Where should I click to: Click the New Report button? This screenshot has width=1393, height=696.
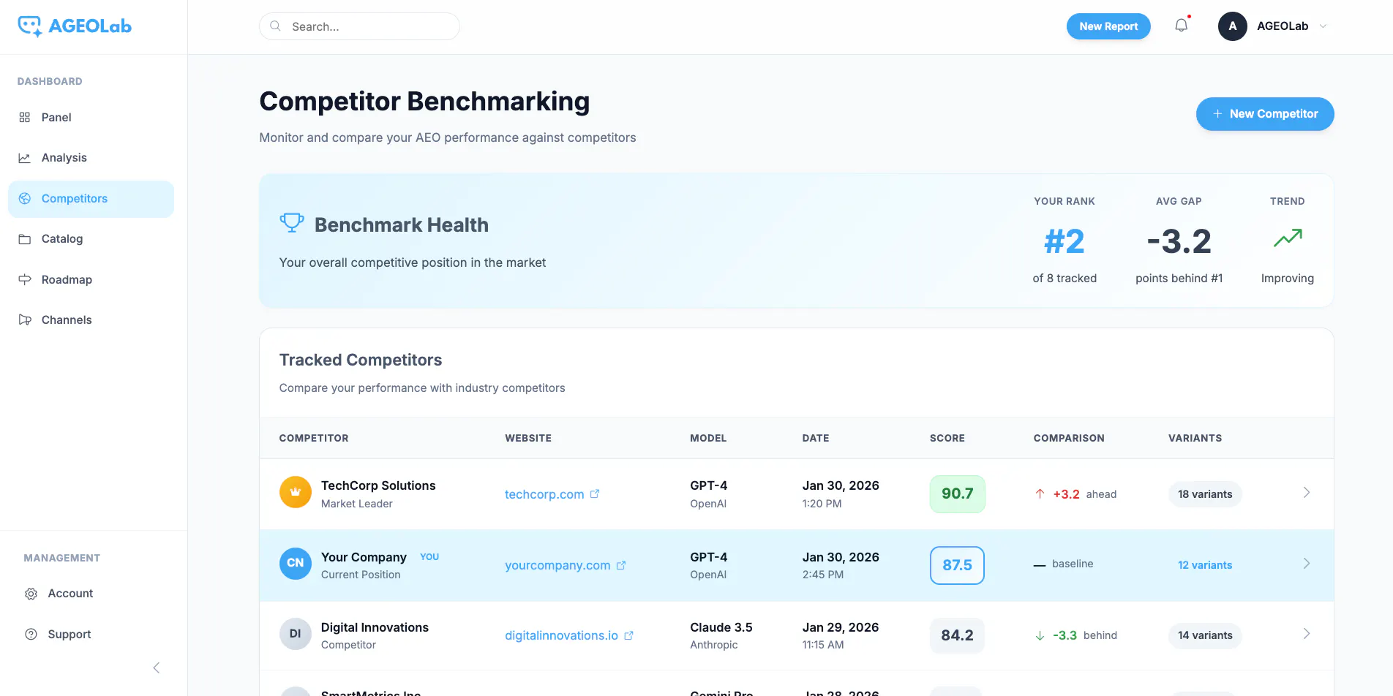pos(1108,26)
